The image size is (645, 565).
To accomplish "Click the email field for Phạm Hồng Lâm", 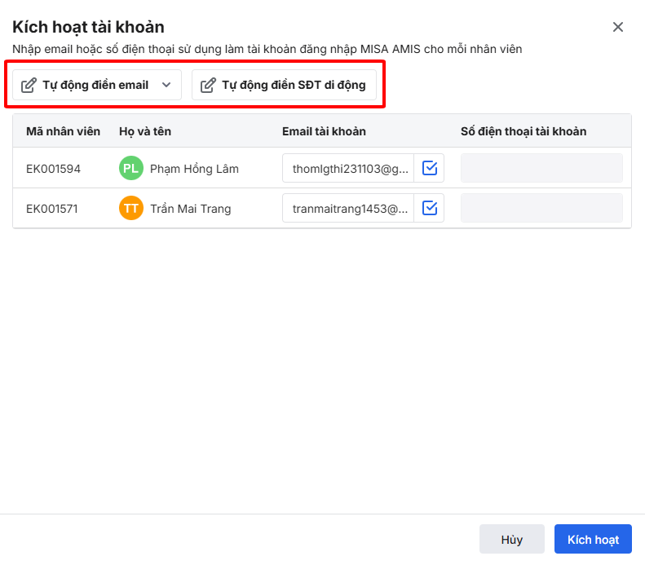I will point(349,169).
